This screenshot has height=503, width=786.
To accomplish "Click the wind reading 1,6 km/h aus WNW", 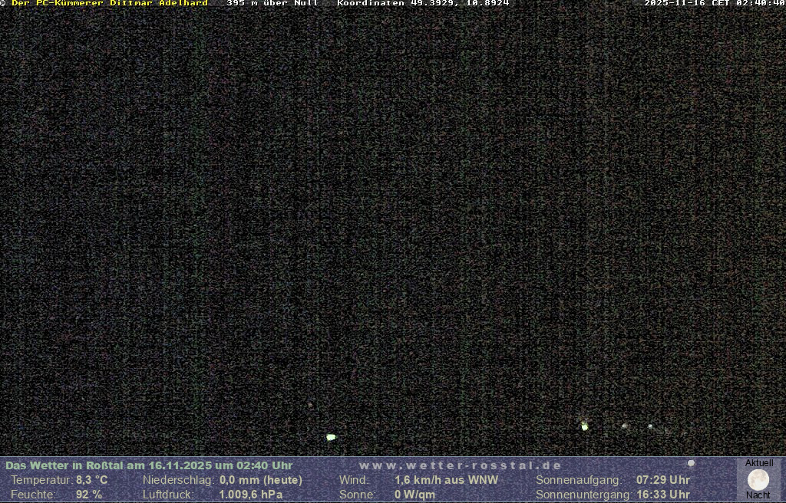I will point(446,480).
